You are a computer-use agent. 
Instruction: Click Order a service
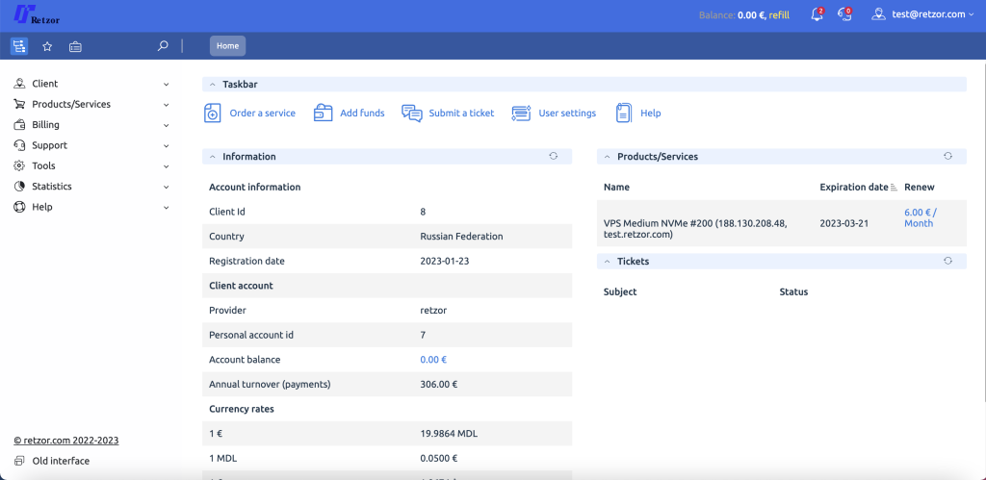coord(250,114)
